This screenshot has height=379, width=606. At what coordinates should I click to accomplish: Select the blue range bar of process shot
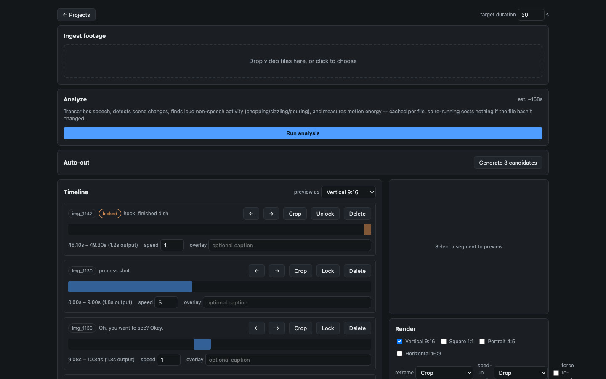[x=130, y=287]
